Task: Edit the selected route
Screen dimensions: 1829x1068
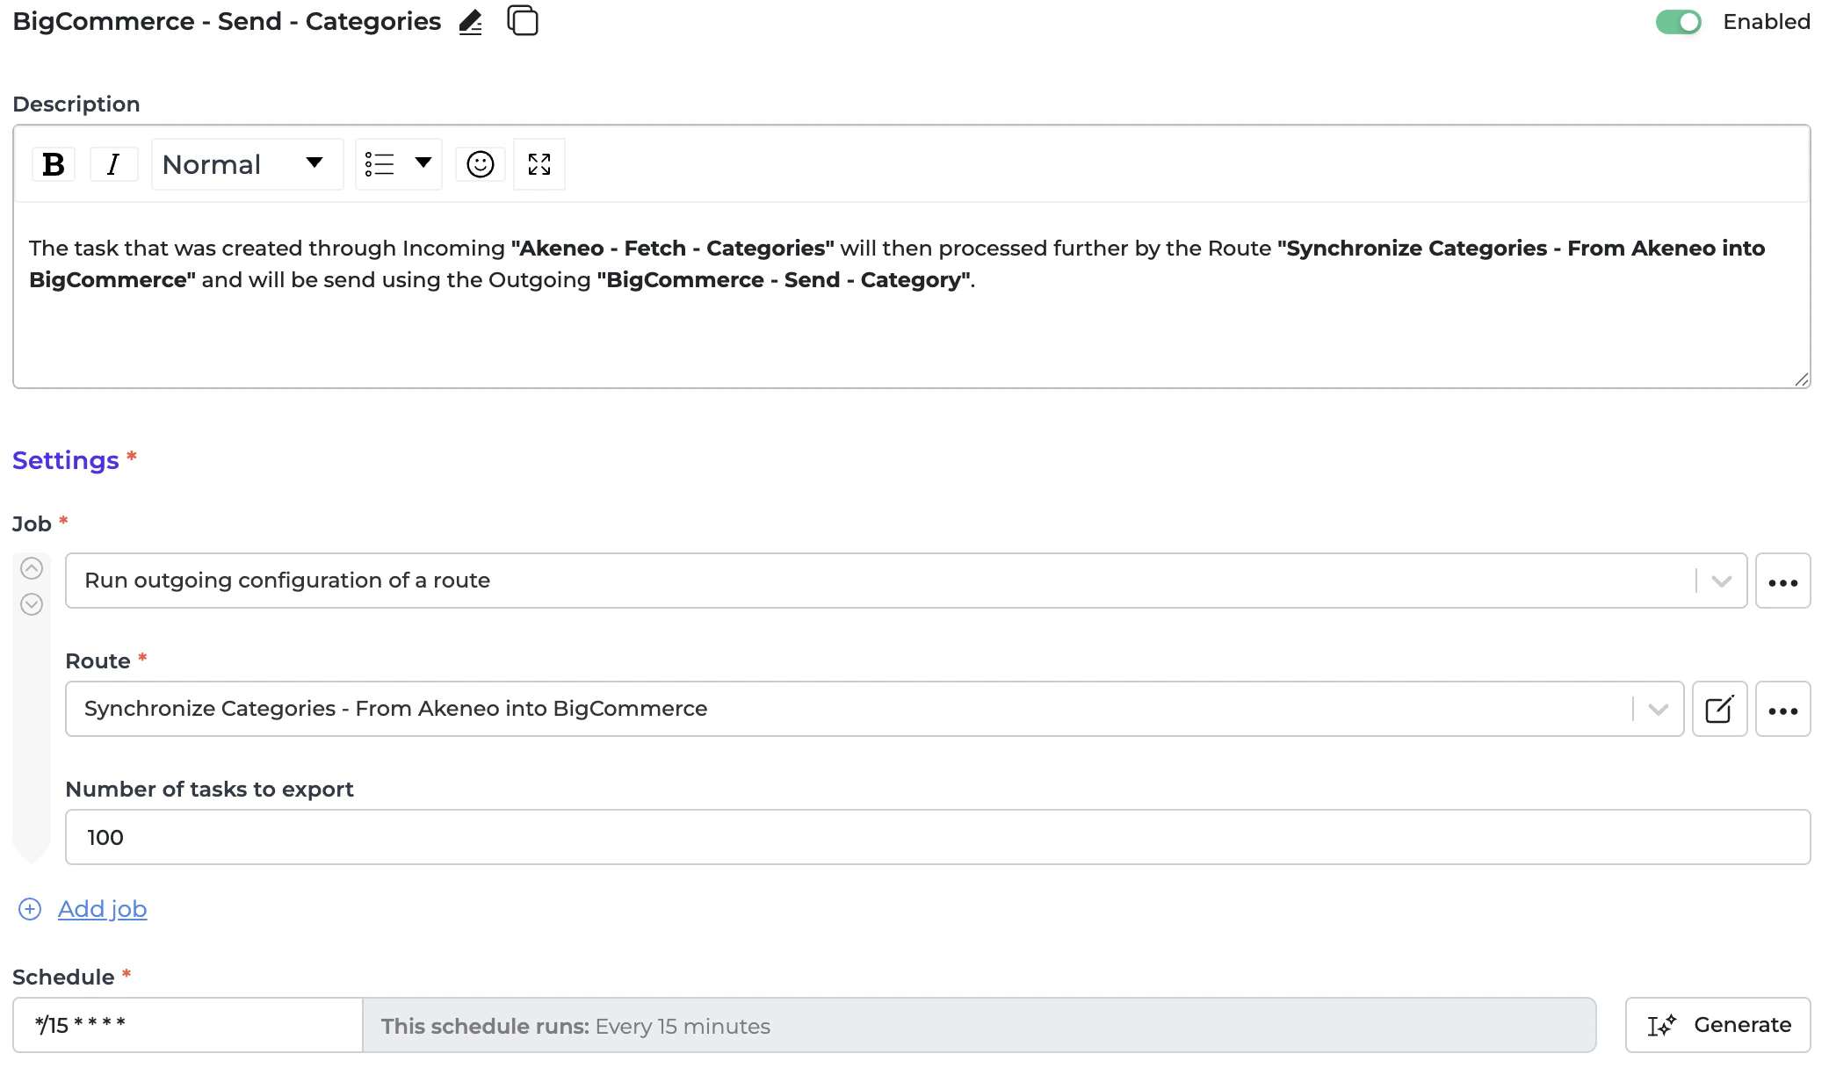Action: [x=1719, y=709]
